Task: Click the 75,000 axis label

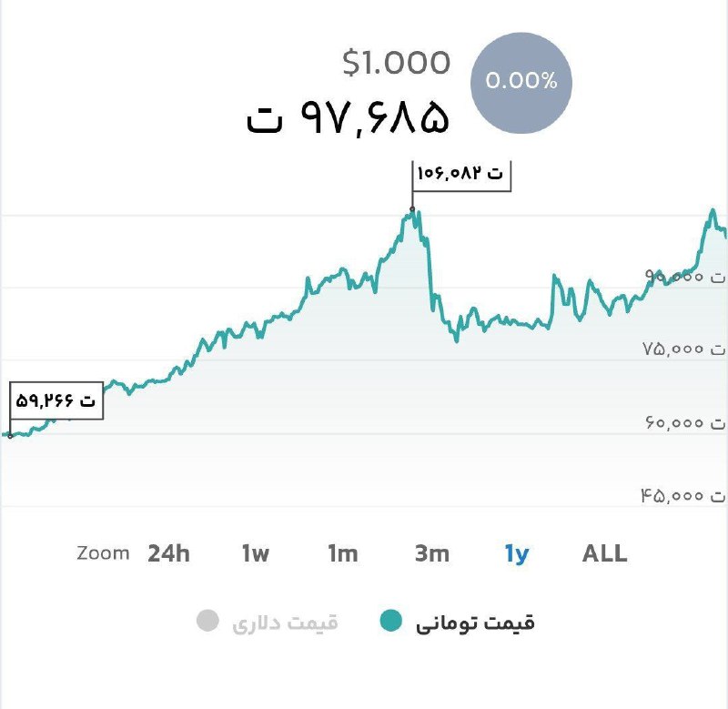Action: point(686,349)
